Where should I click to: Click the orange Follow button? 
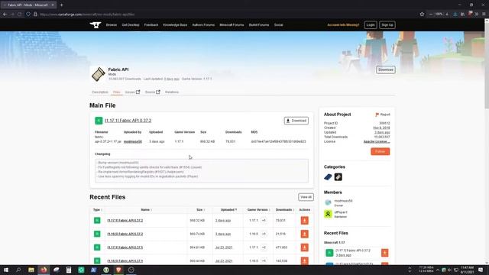[x=381, y=151]
